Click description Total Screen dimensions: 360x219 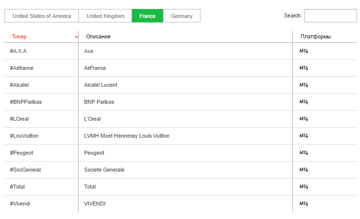pyautogui.click(x=90, y=187)
